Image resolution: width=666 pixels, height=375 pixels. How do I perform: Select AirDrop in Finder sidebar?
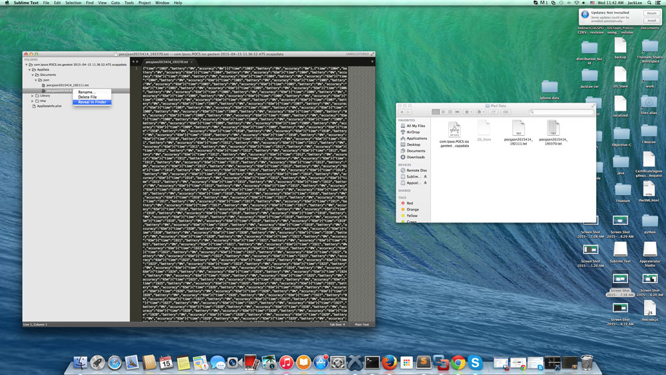coord(412,132)
